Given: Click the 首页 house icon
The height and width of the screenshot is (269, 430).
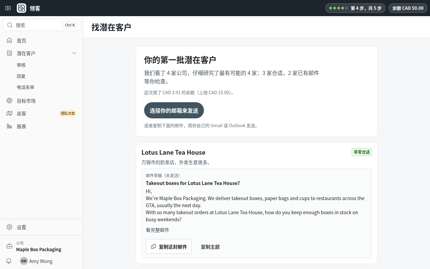Looking at the screenshot, I should coord(9,40).
